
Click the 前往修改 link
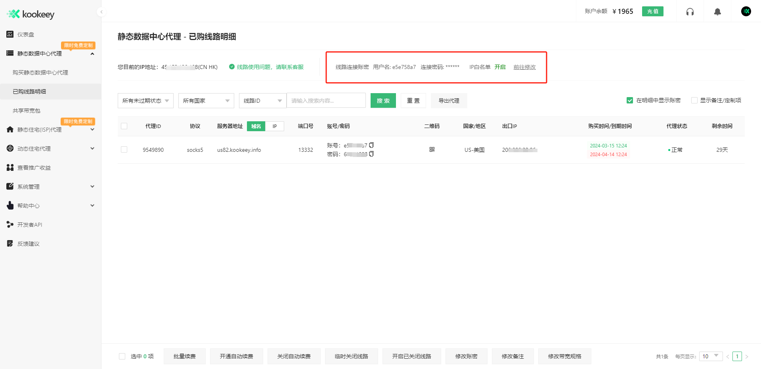click(524, 67)
